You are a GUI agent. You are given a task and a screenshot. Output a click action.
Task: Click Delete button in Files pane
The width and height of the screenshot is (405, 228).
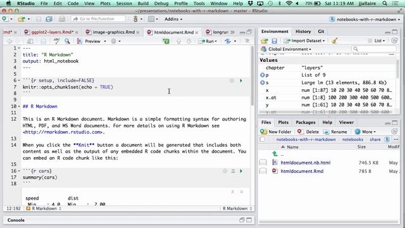[308, 132]
